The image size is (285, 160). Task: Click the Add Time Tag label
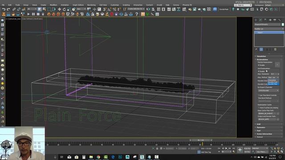tap(206, 152)
